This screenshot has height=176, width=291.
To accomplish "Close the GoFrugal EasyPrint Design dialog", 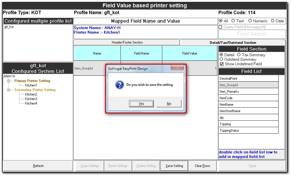I will tap(178, 67).
